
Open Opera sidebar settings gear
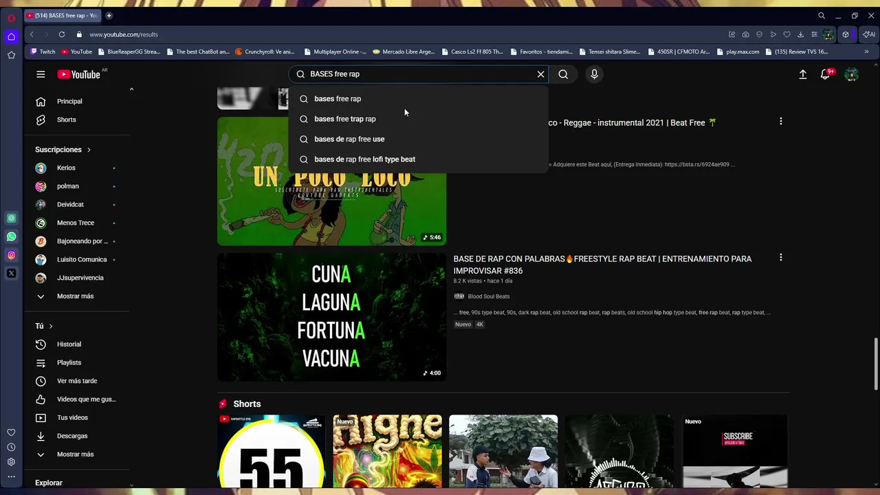[x=11, y=462]
